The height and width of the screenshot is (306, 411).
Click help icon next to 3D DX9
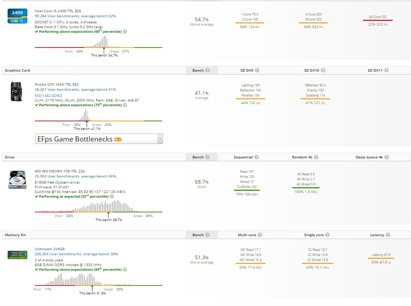[257, 70]
